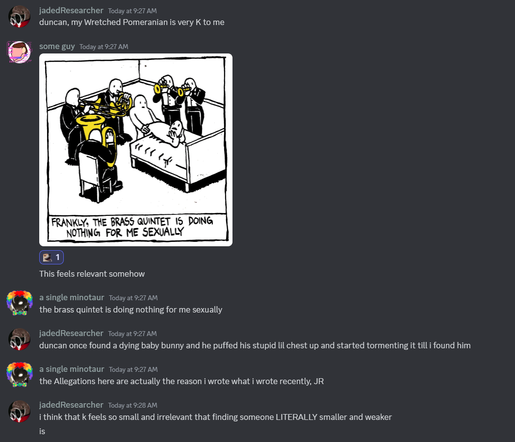Click jadedResearcher's avatar on the 9:28 AM message
The image size is (515, 442).
click(20, 411)
